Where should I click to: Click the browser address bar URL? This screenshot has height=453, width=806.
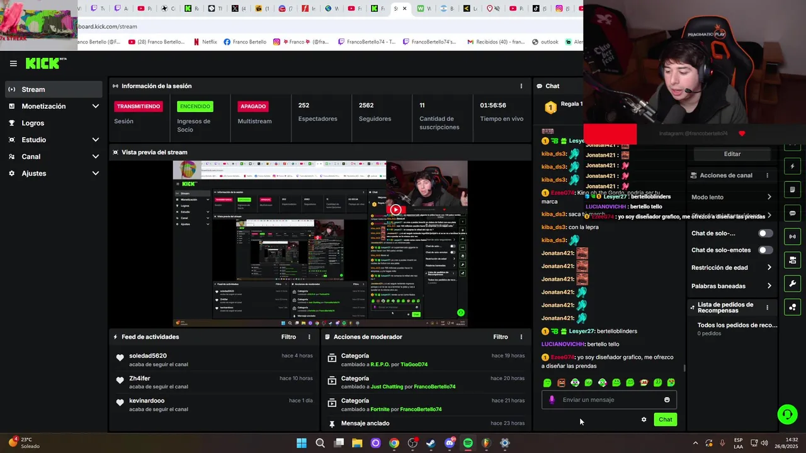pos(108,26)
